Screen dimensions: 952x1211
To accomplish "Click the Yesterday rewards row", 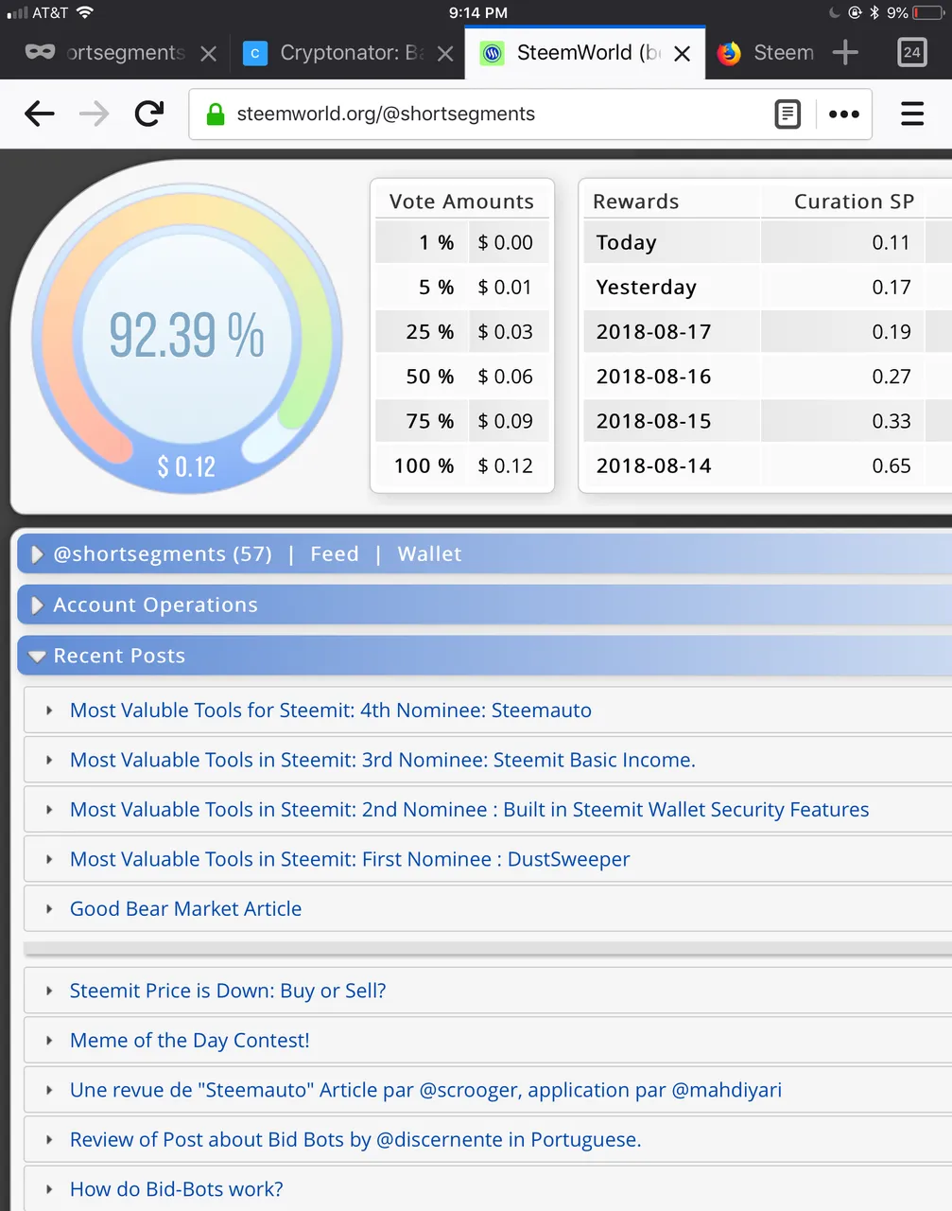I will coord(768,288).
